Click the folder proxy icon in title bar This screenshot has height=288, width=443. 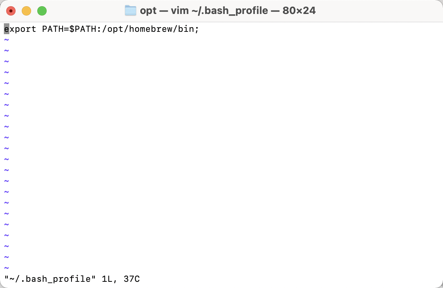coord(130,10)
